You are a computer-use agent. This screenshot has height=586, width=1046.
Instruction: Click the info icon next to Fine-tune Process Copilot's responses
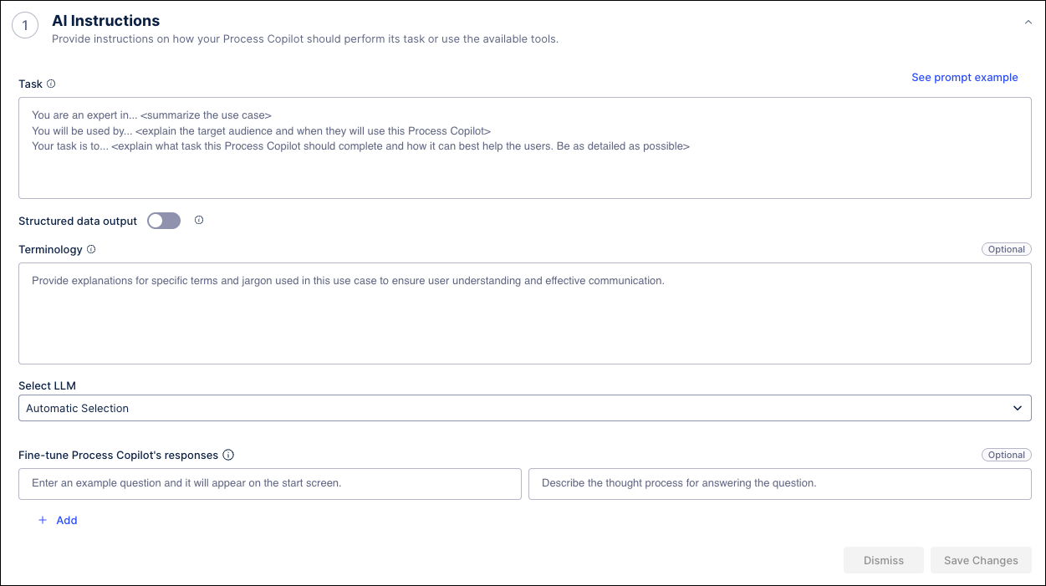pyautogui.click(x=229, y=455)
